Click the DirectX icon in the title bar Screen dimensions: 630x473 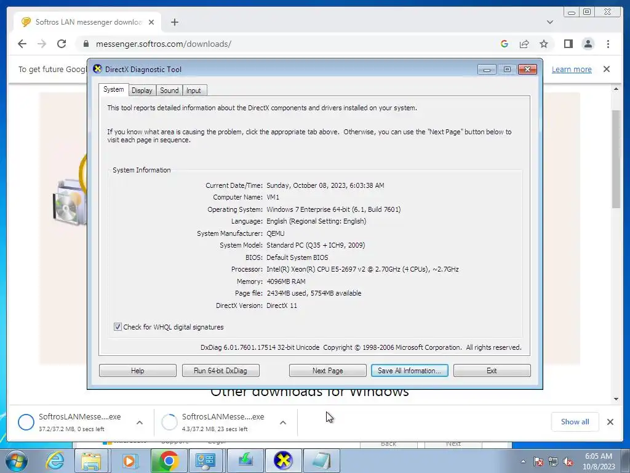(97, 69)
